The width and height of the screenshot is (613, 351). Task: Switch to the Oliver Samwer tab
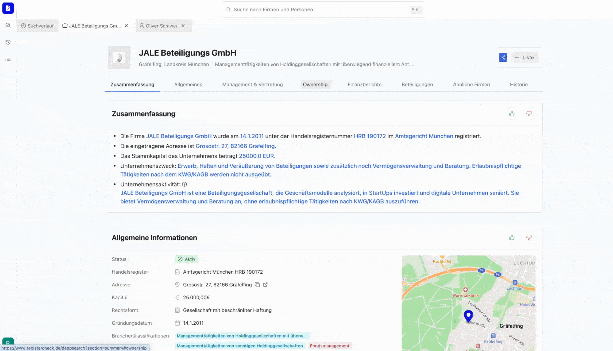coord(158,26)
